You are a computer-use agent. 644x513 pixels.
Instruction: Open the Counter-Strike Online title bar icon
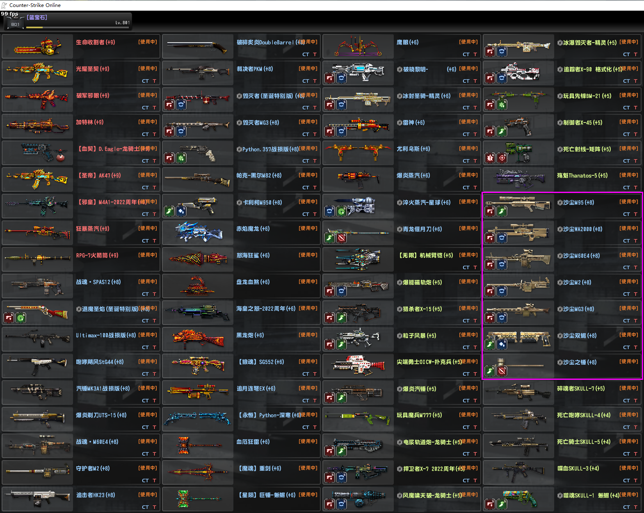coord(4,5)
